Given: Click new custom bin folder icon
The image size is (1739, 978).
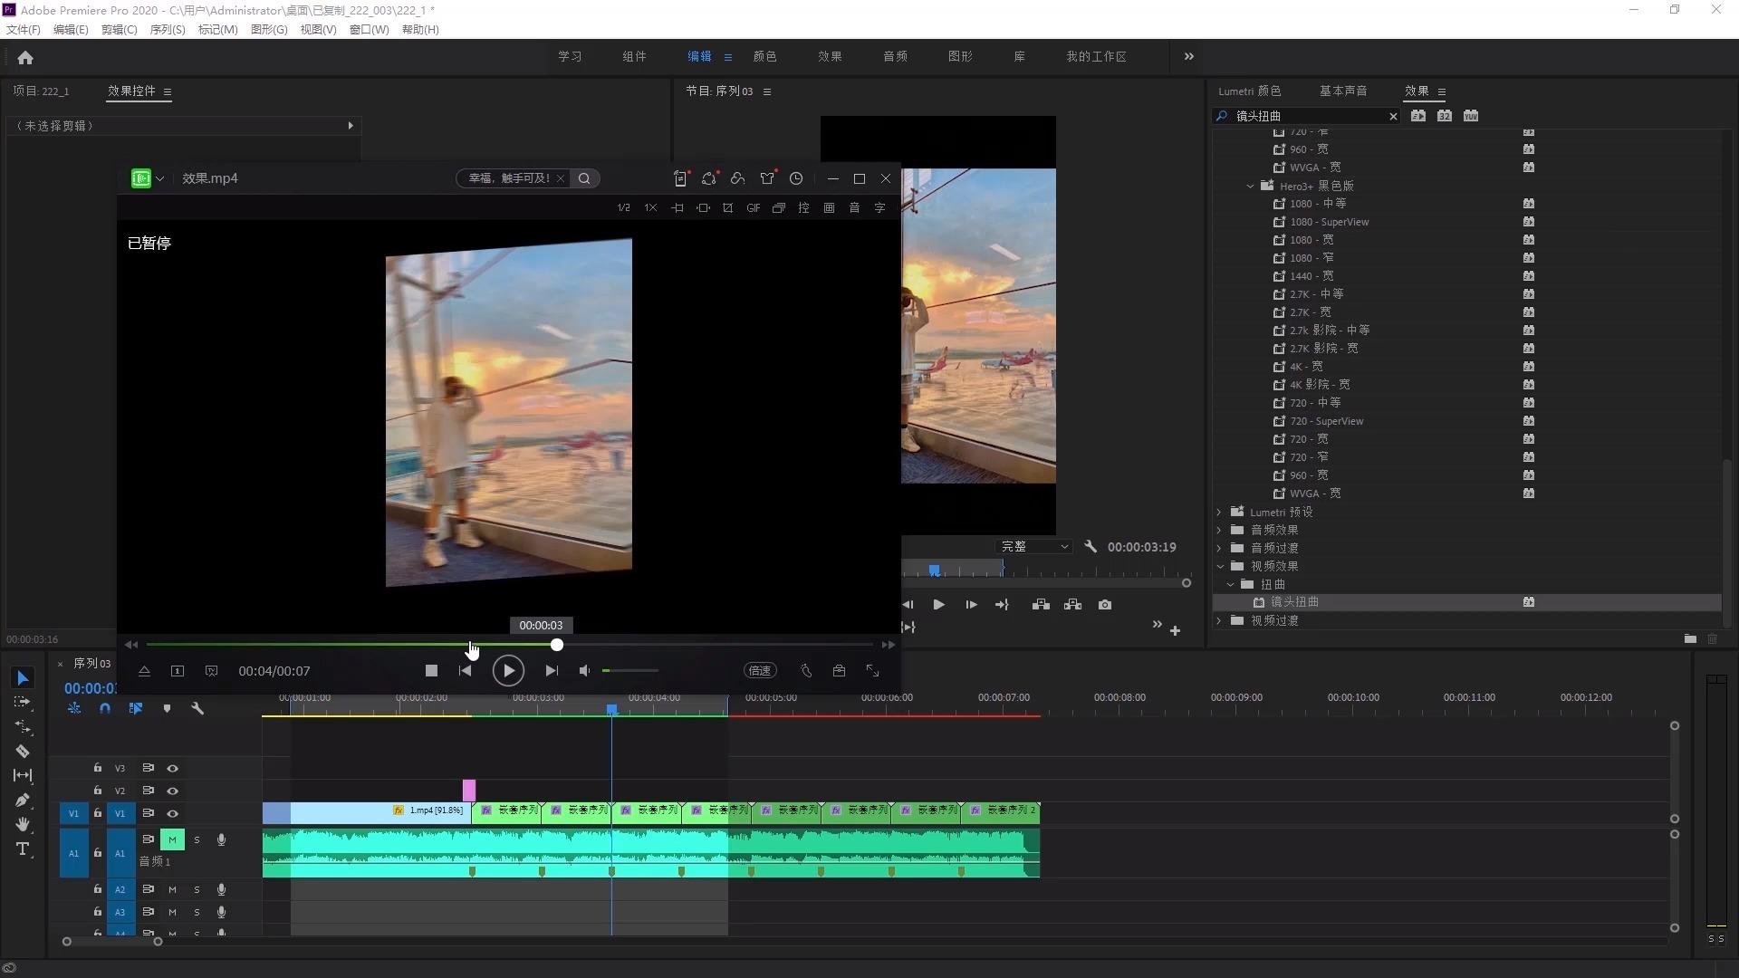Looking at the screenshot, I should pos(1690,638).
